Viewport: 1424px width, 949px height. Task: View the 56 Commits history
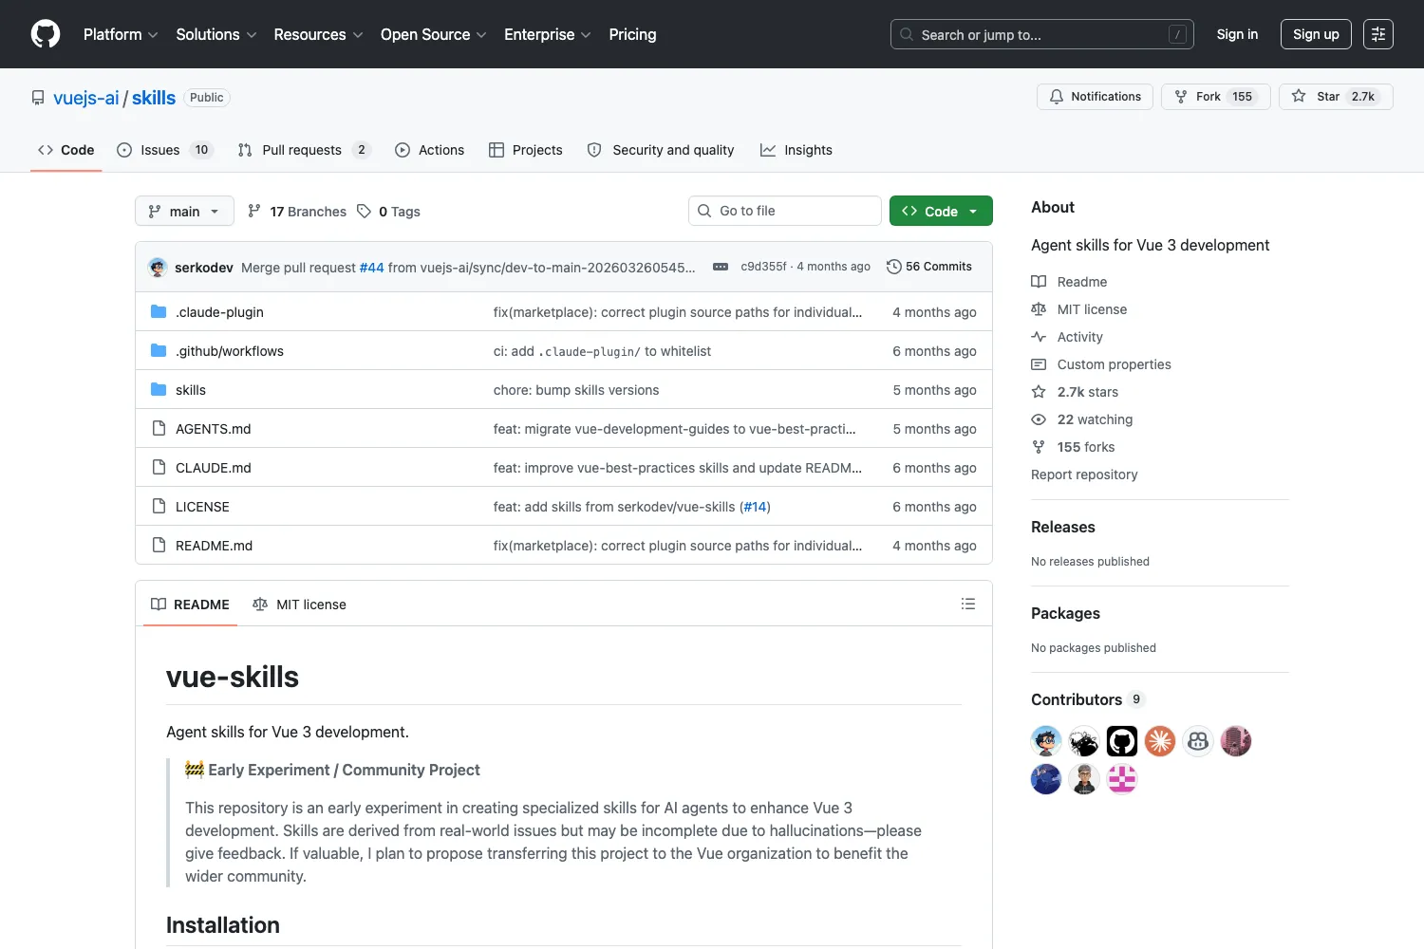(x=929, y=267)
